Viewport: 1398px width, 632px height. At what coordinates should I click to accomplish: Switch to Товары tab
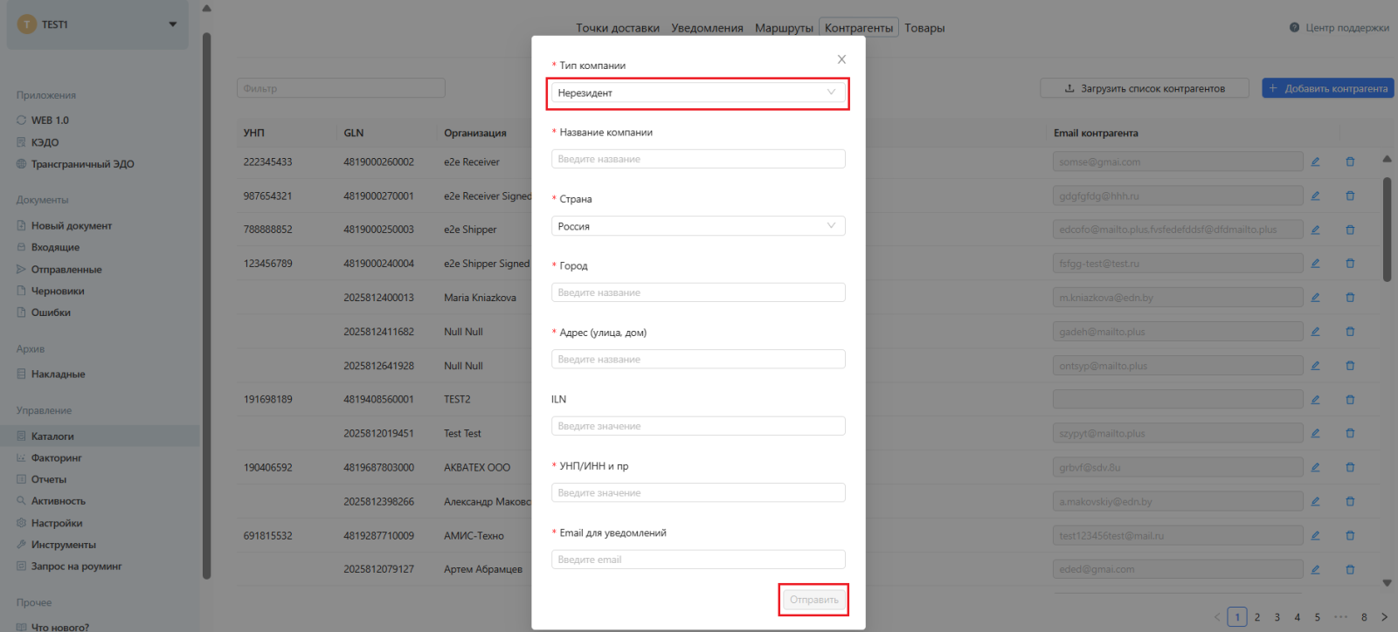click(x=924, y=28)
